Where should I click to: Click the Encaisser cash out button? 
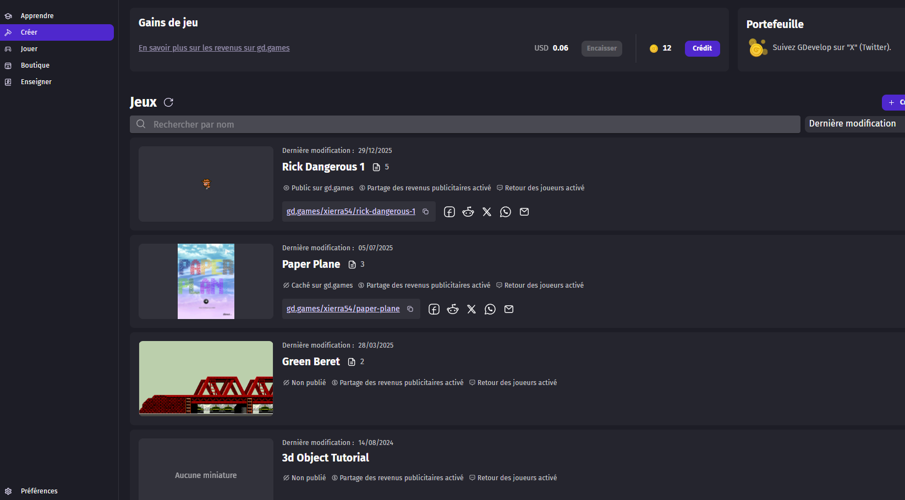(601, 48)
